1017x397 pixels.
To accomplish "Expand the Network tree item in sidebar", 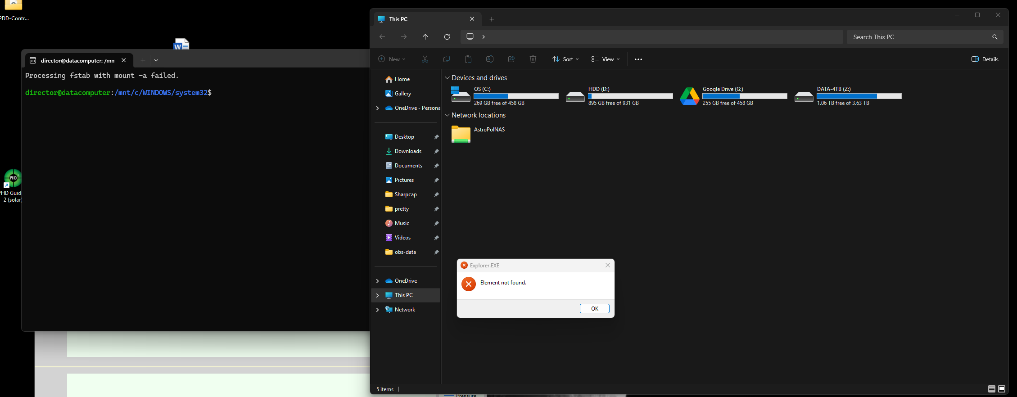I will (377, 310).
